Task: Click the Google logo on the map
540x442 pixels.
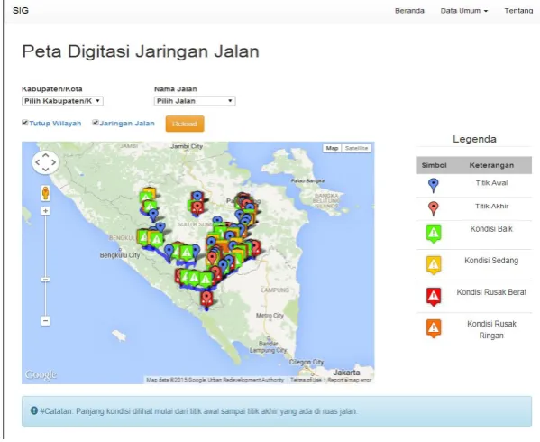Action: [41, 375]
